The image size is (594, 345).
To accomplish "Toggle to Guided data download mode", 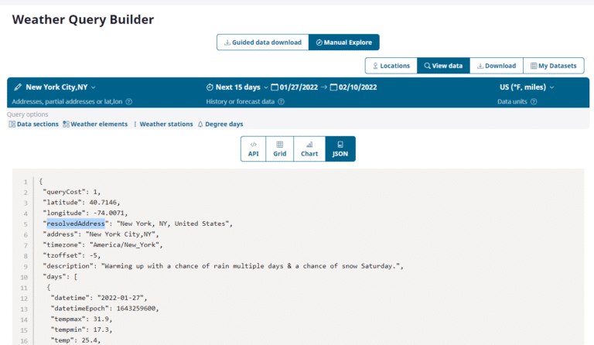I will [262, 43].
